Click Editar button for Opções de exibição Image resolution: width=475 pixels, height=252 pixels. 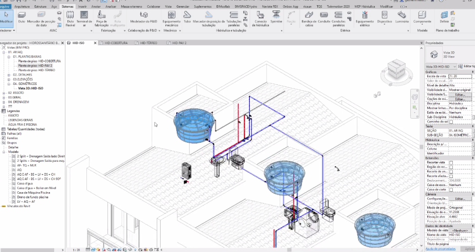tap(460, 99)
